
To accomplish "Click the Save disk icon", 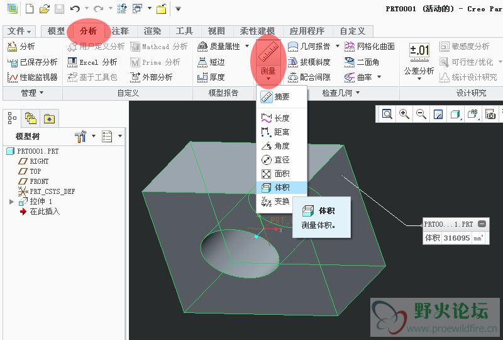I will click(59, 9).
